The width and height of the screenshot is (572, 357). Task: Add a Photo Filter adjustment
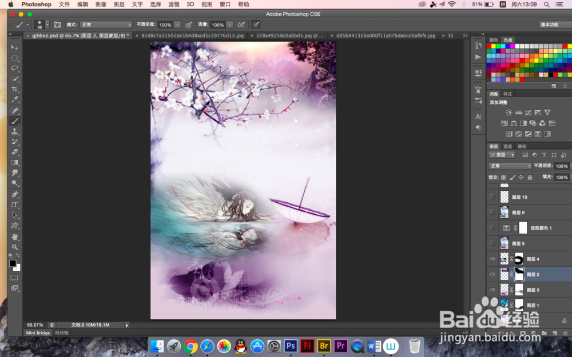point(533,123)
